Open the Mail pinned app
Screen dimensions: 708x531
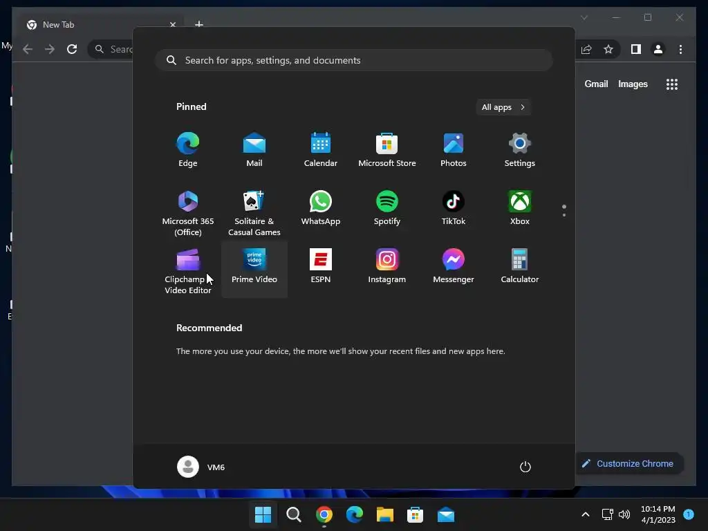254,150
